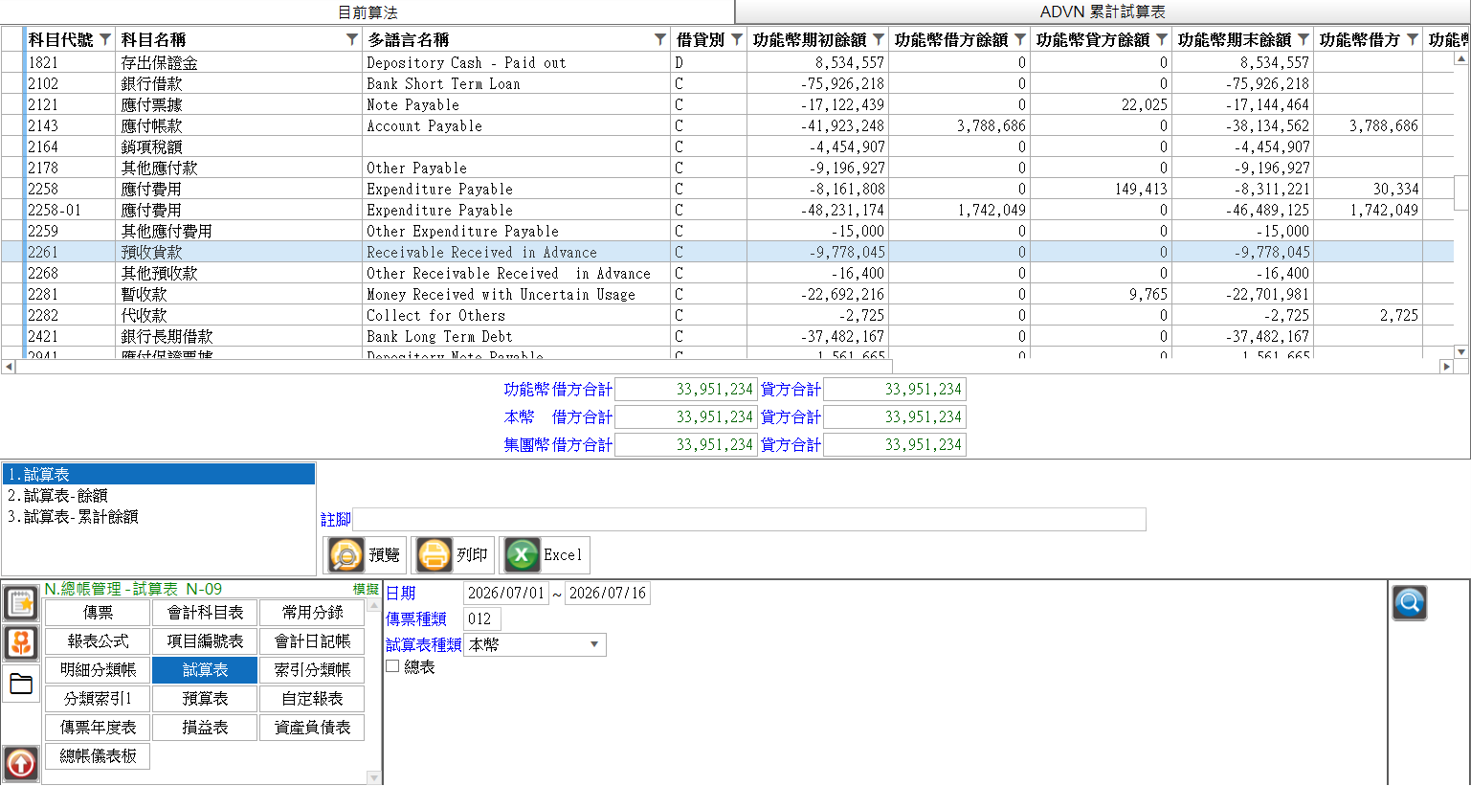Open the 會計科目表 module button
The height and width of the screenshot is (786, 1471).
205,613
